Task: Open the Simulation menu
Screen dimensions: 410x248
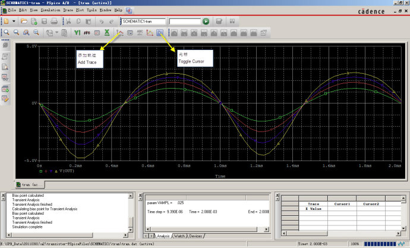Action: 51,10
